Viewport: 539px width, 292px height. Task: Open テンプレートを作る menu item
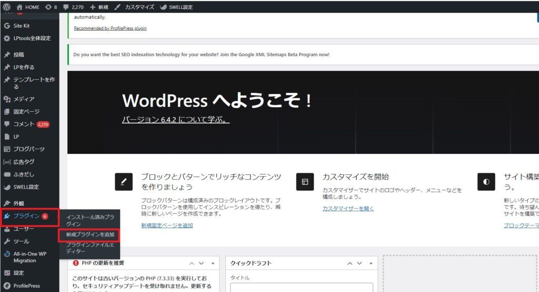tap(34, 82)
